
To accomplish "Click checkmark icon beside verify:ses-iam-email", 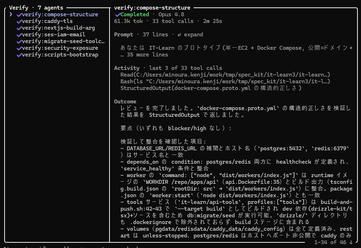I will click(x=19, y=35).
